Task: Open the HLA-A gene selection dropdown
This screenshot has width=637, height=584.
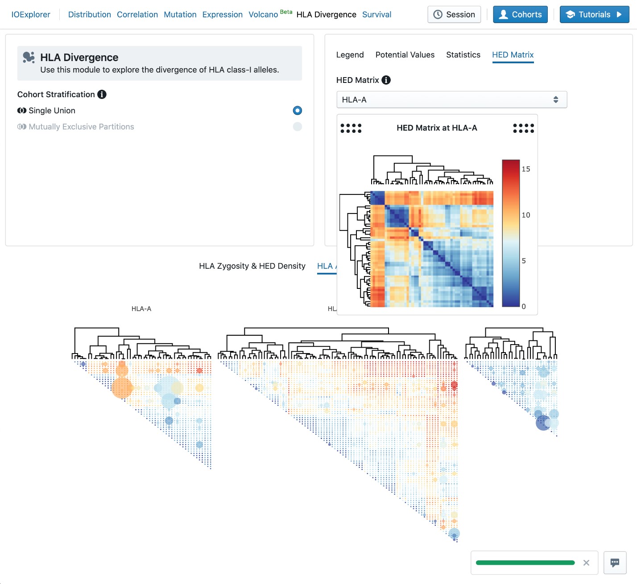Action: [451, 99]
